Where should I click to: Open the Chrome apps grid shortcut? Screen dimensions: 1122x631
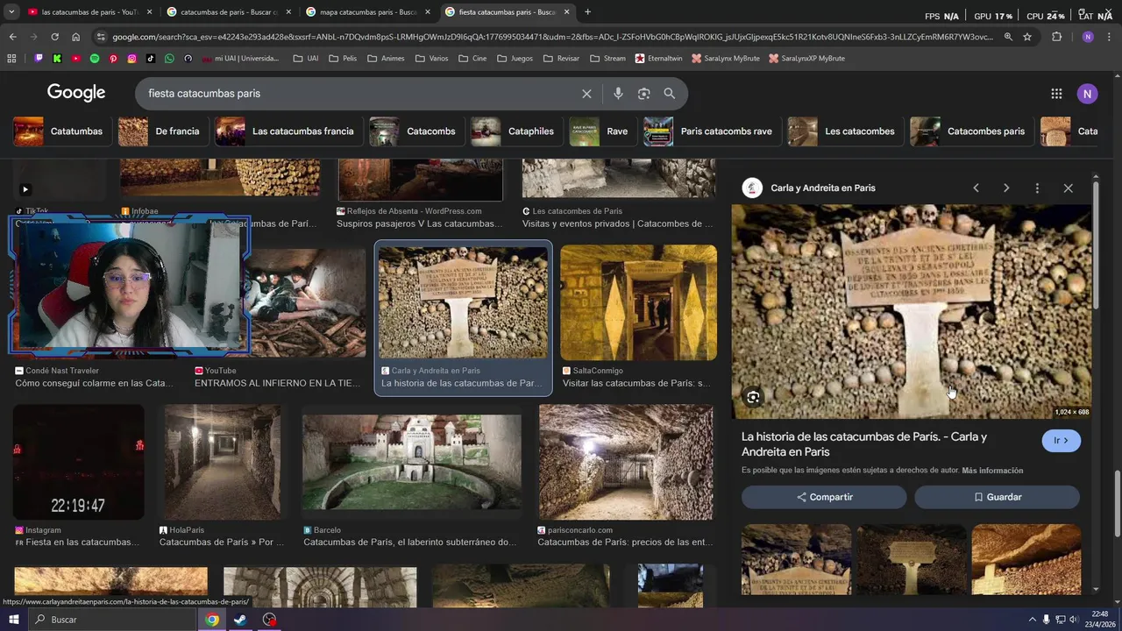(x=11, y=59)
